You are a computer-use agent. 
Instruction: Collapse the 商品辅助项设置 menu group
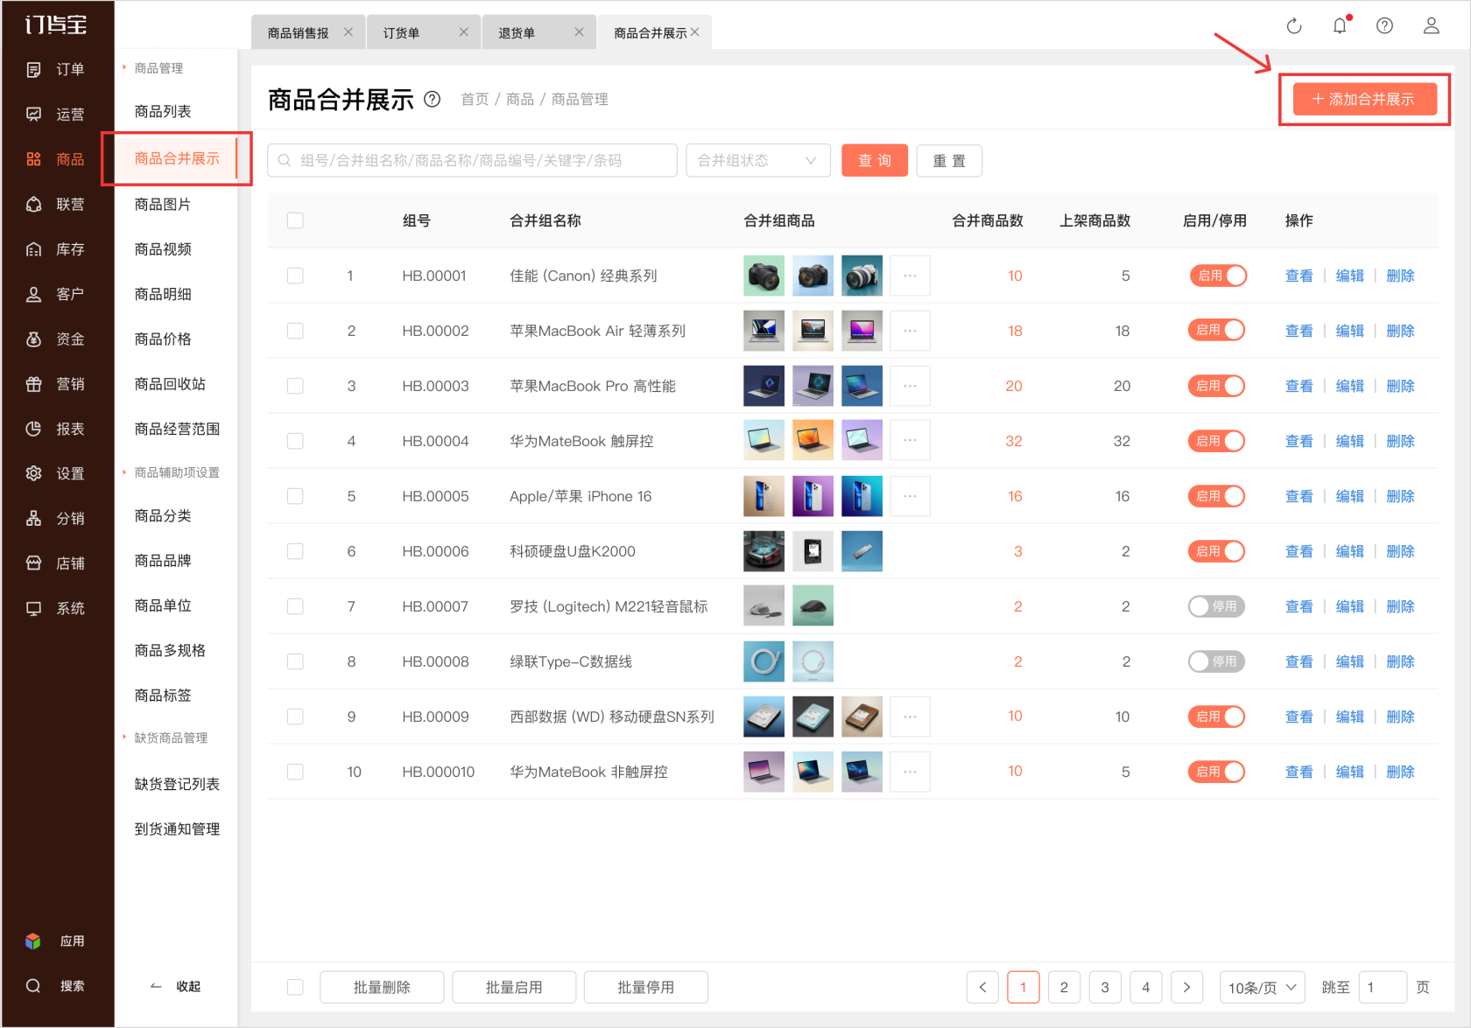click(x=172, y=472)
